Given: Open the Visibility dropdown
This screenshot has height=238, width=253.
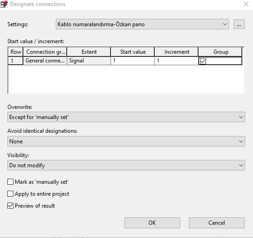Looking at the screenshot, I should 126,165.
